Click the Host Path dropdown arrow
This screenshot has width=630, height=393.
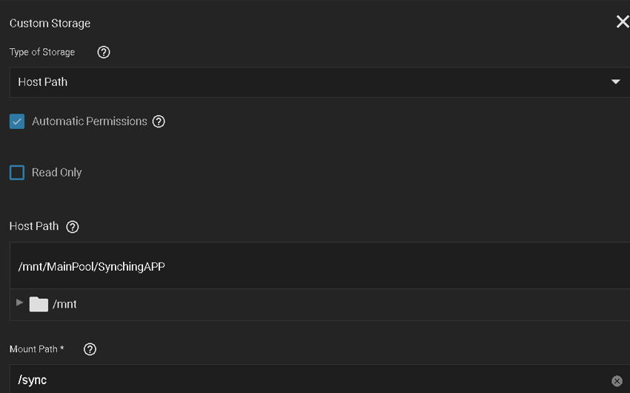coord(615,82)
